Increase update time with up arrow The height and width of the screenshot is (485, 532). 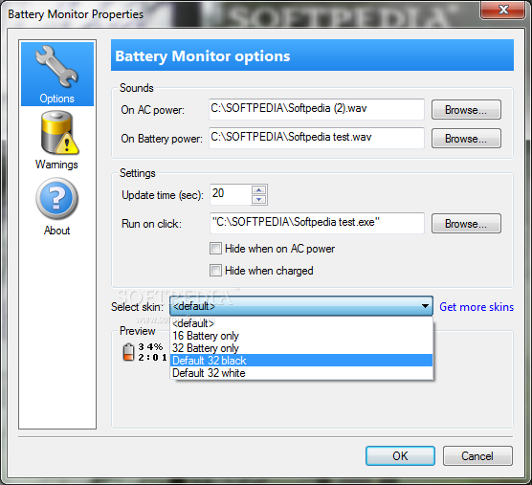coord(259,189)
